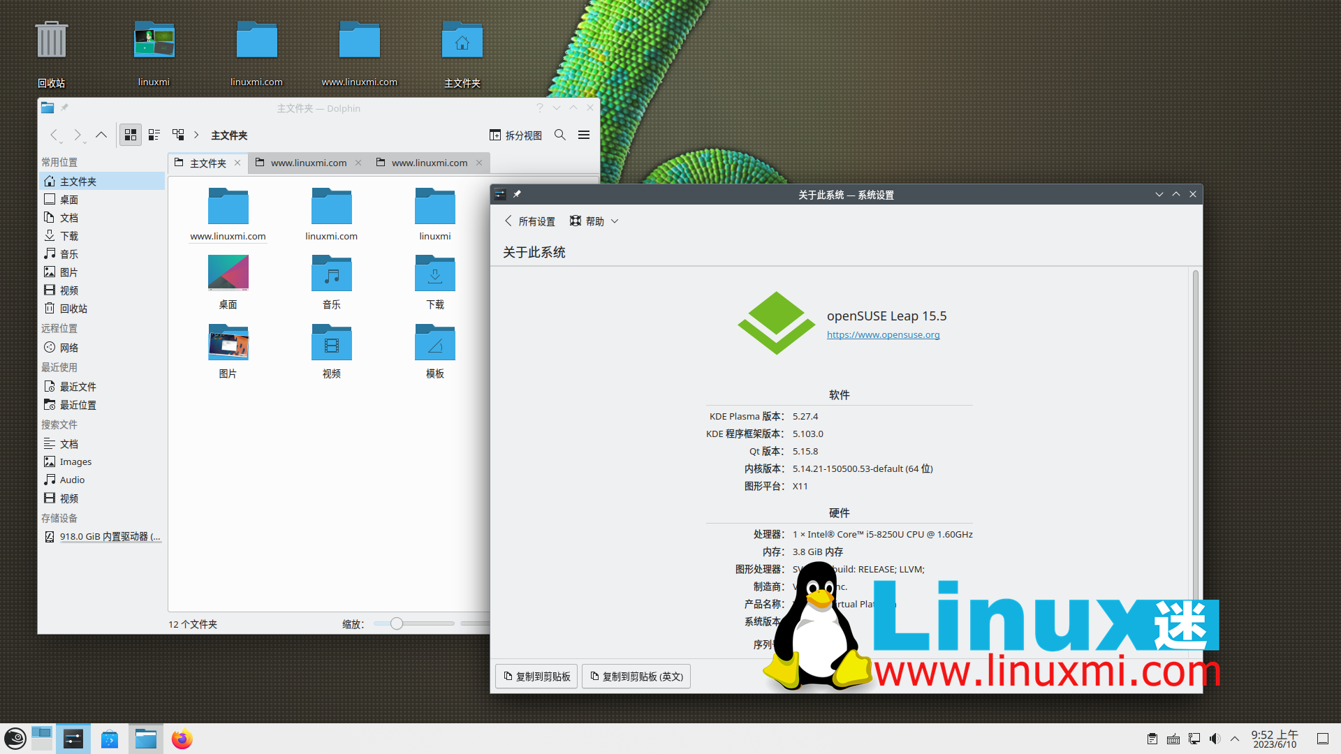This screenshot has height=754, width=1341.
Task: Go forward in Dolphin navigation
Action: click(x=78, y=135)
